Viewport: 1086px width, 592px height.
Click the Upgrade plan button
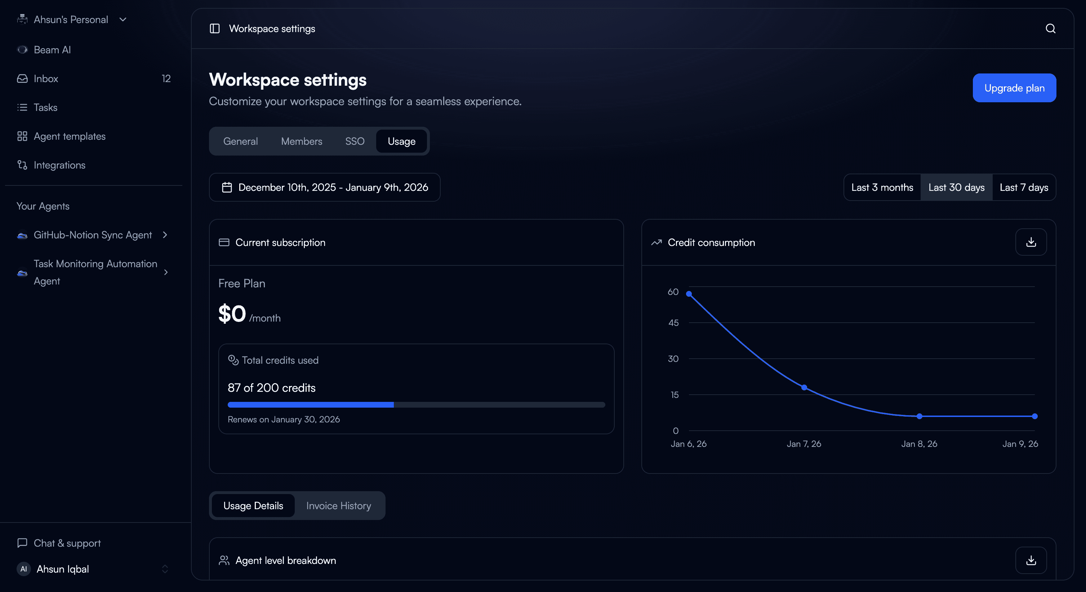pos(1014,88)
